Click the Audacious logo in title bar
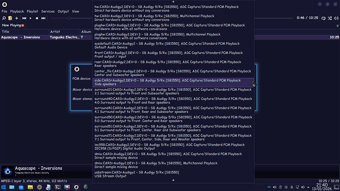 [4, 4]
